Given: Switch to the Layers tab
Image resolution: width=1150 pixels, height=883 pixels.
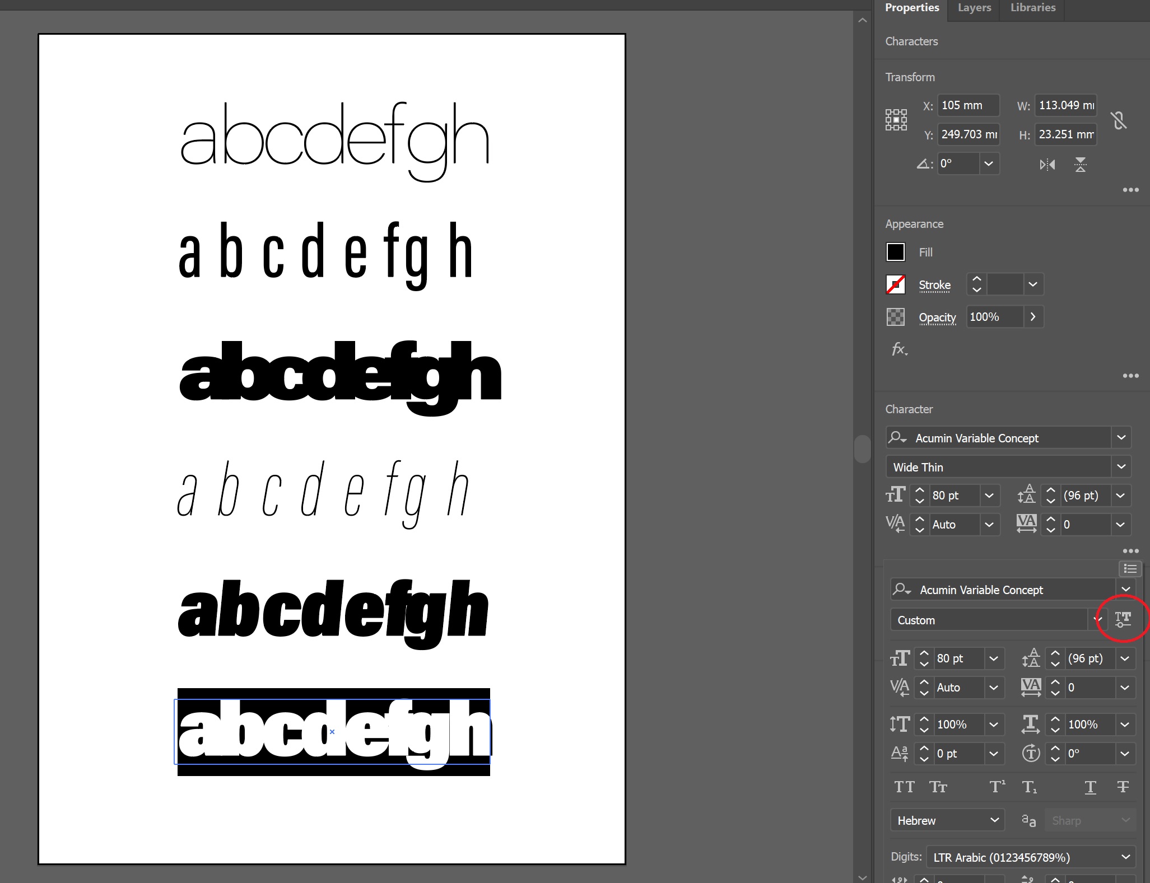Looking at the screenshot, I should [974, 8].
